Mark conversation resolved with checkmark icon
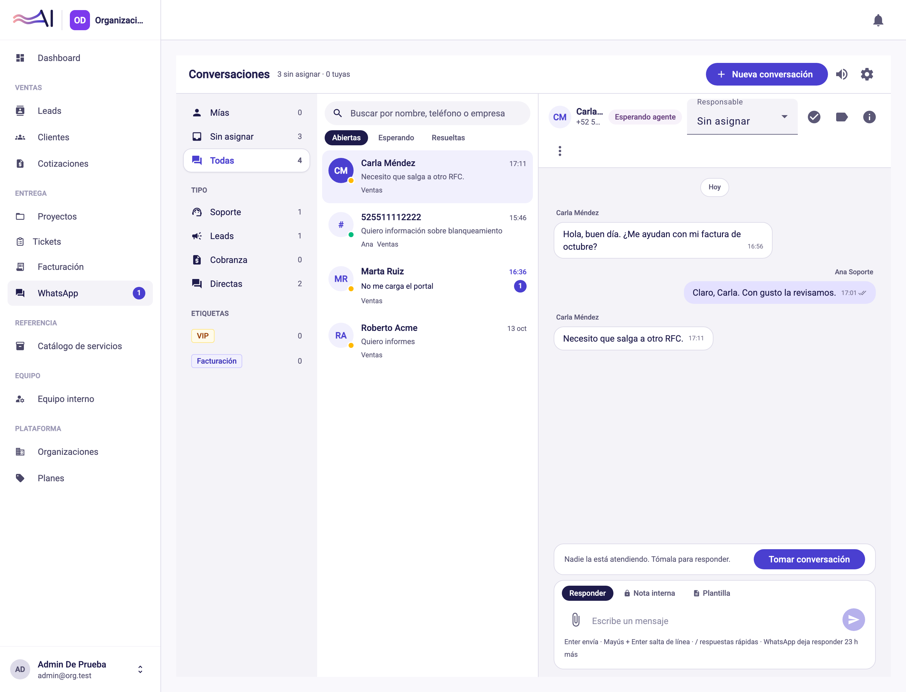 pos(814,117)
